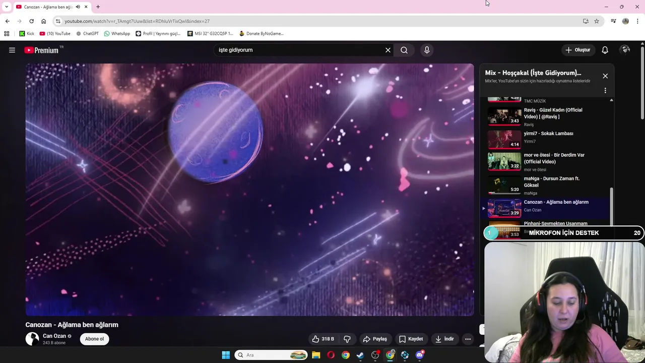Open a new browser tab
Viewport: 645px width, 363px height.
(98, 7)
